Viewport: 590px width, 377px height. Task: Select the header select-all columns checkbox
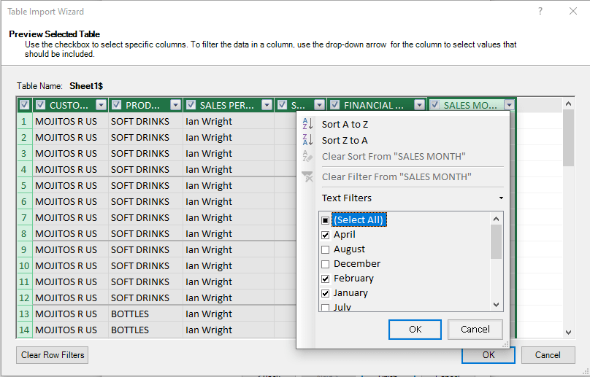tap(24, 105)
